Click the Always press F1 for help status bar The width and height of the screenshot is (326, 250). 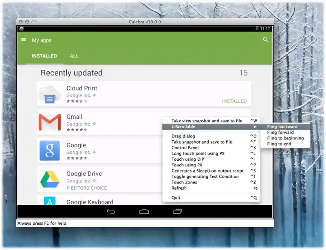145,223
